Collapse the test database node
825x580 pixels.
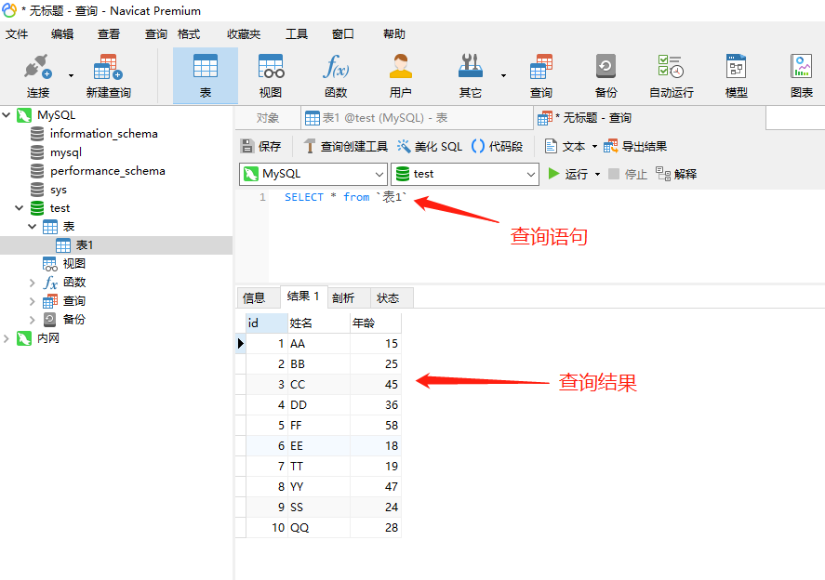pyautogui.click(x=20, y=207)
